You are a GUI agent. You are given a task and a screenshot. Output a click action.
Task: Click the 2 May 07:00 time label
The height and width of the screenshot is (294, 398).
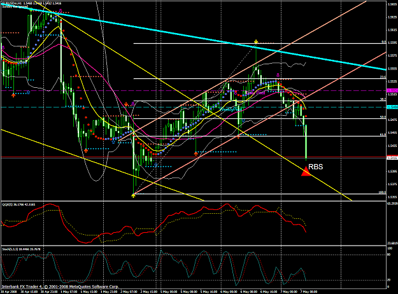(129, 291)
